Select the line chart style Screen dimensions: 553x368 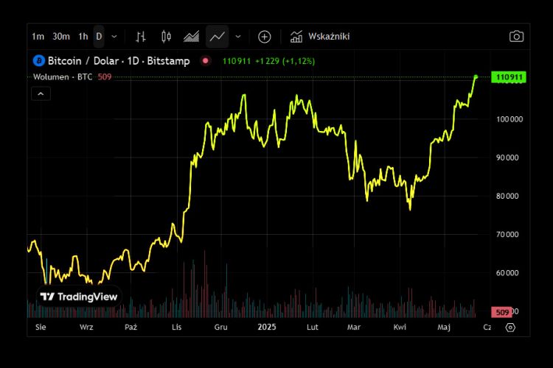click(217, 36)
